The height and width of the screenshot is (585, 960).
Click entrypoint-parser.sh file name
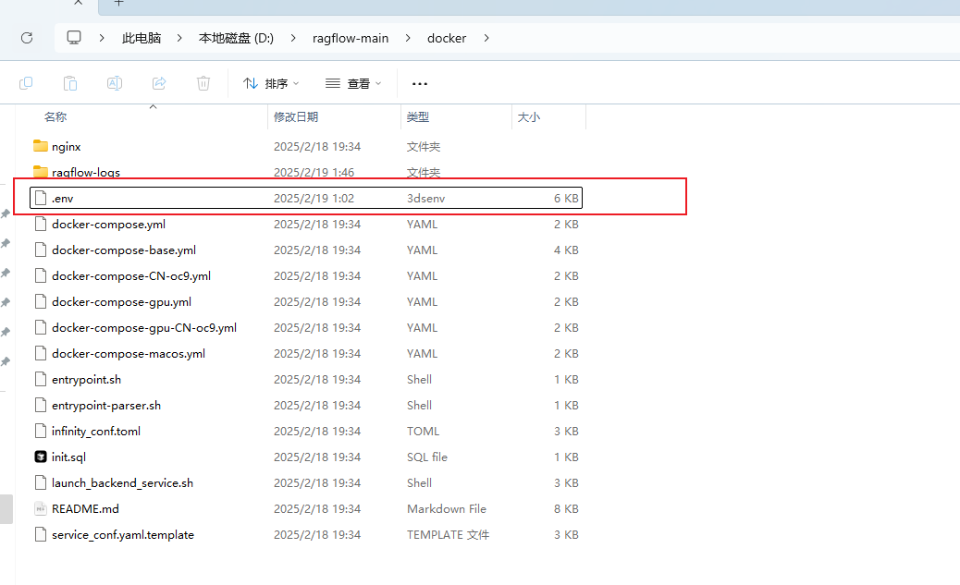pos(106,405)
